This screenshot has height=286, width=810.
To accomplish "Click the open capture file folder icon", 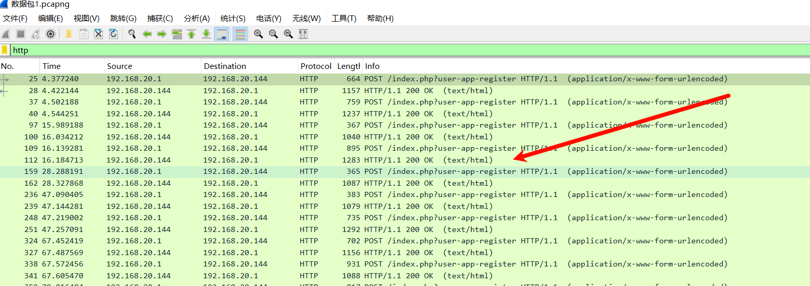I will coord(68,34).
